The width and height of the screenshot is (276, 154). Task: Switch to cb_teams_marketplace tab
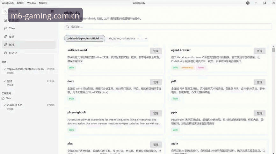coord(122,38)
